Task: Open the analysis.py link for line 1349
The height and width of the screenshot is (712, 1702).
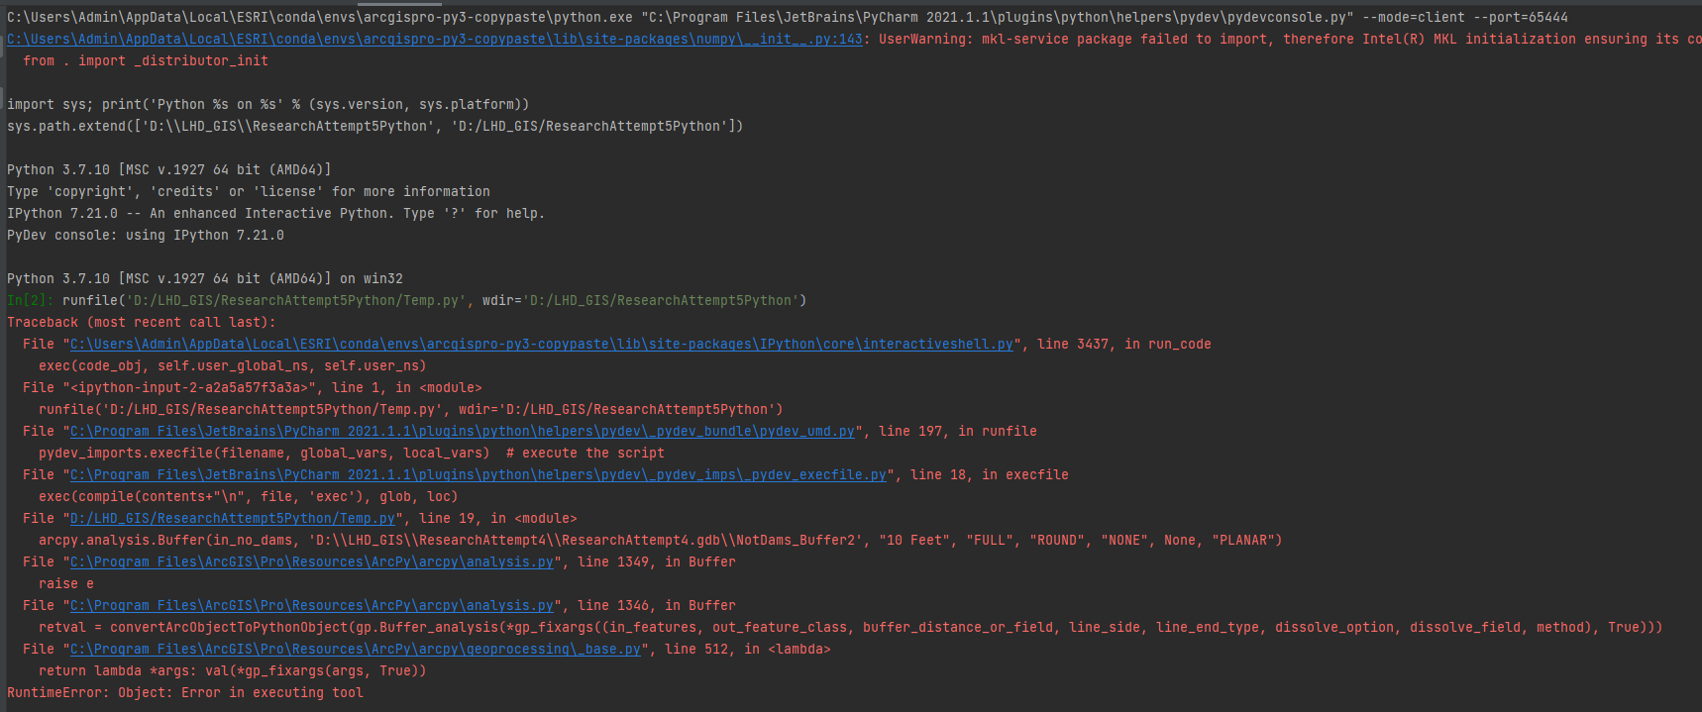Action: click(311, 561)
